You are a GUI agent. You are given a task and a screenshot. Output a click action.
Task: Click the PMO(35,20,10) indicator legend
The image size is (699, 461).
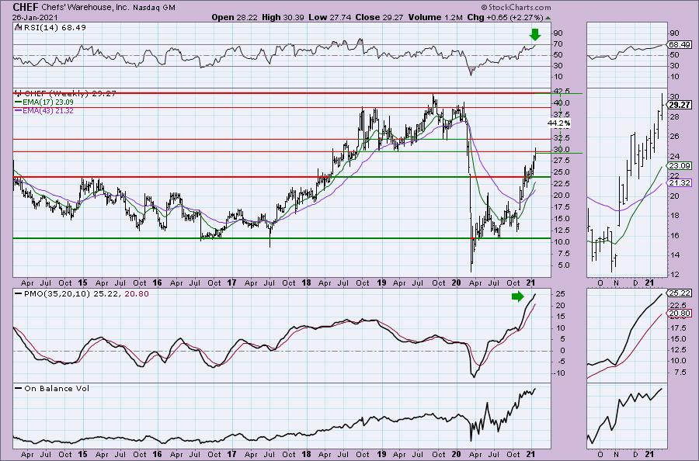tap(82, 294)
